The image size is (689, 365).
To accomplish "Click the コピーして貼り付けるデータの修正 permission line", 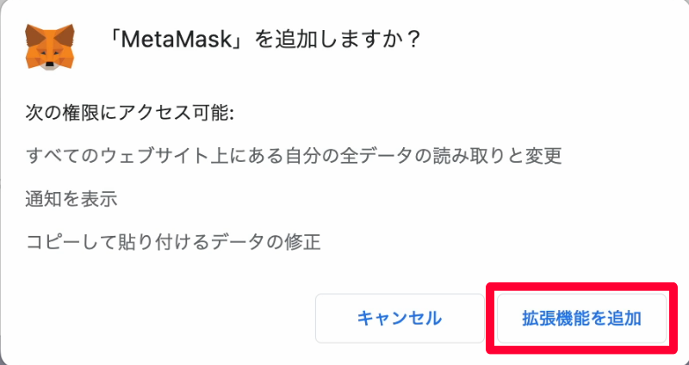I will (x=174, y=242).
